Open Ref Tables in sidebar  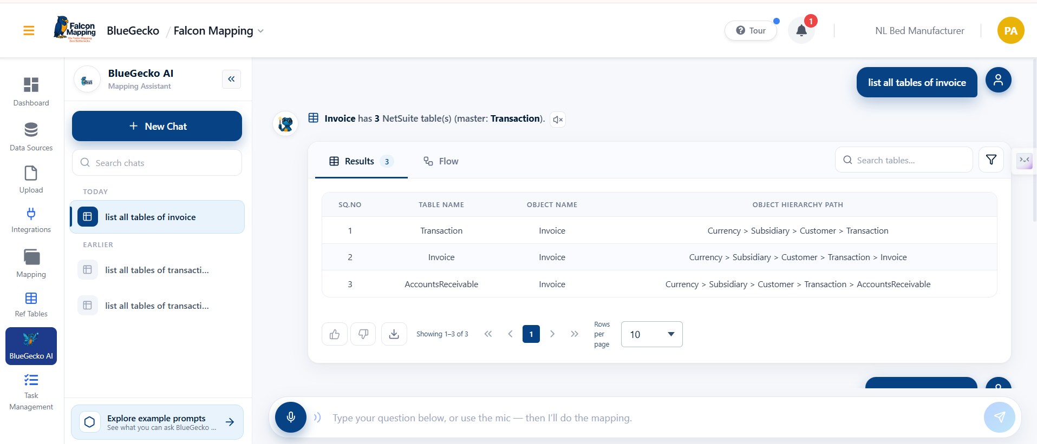31,305
